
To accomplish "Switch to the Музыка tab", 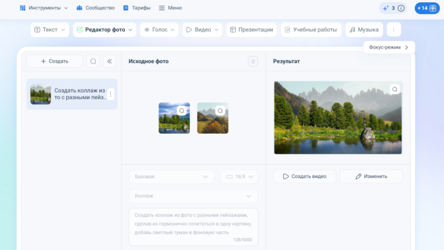I will pyautogui.click(x=364, y=30).
